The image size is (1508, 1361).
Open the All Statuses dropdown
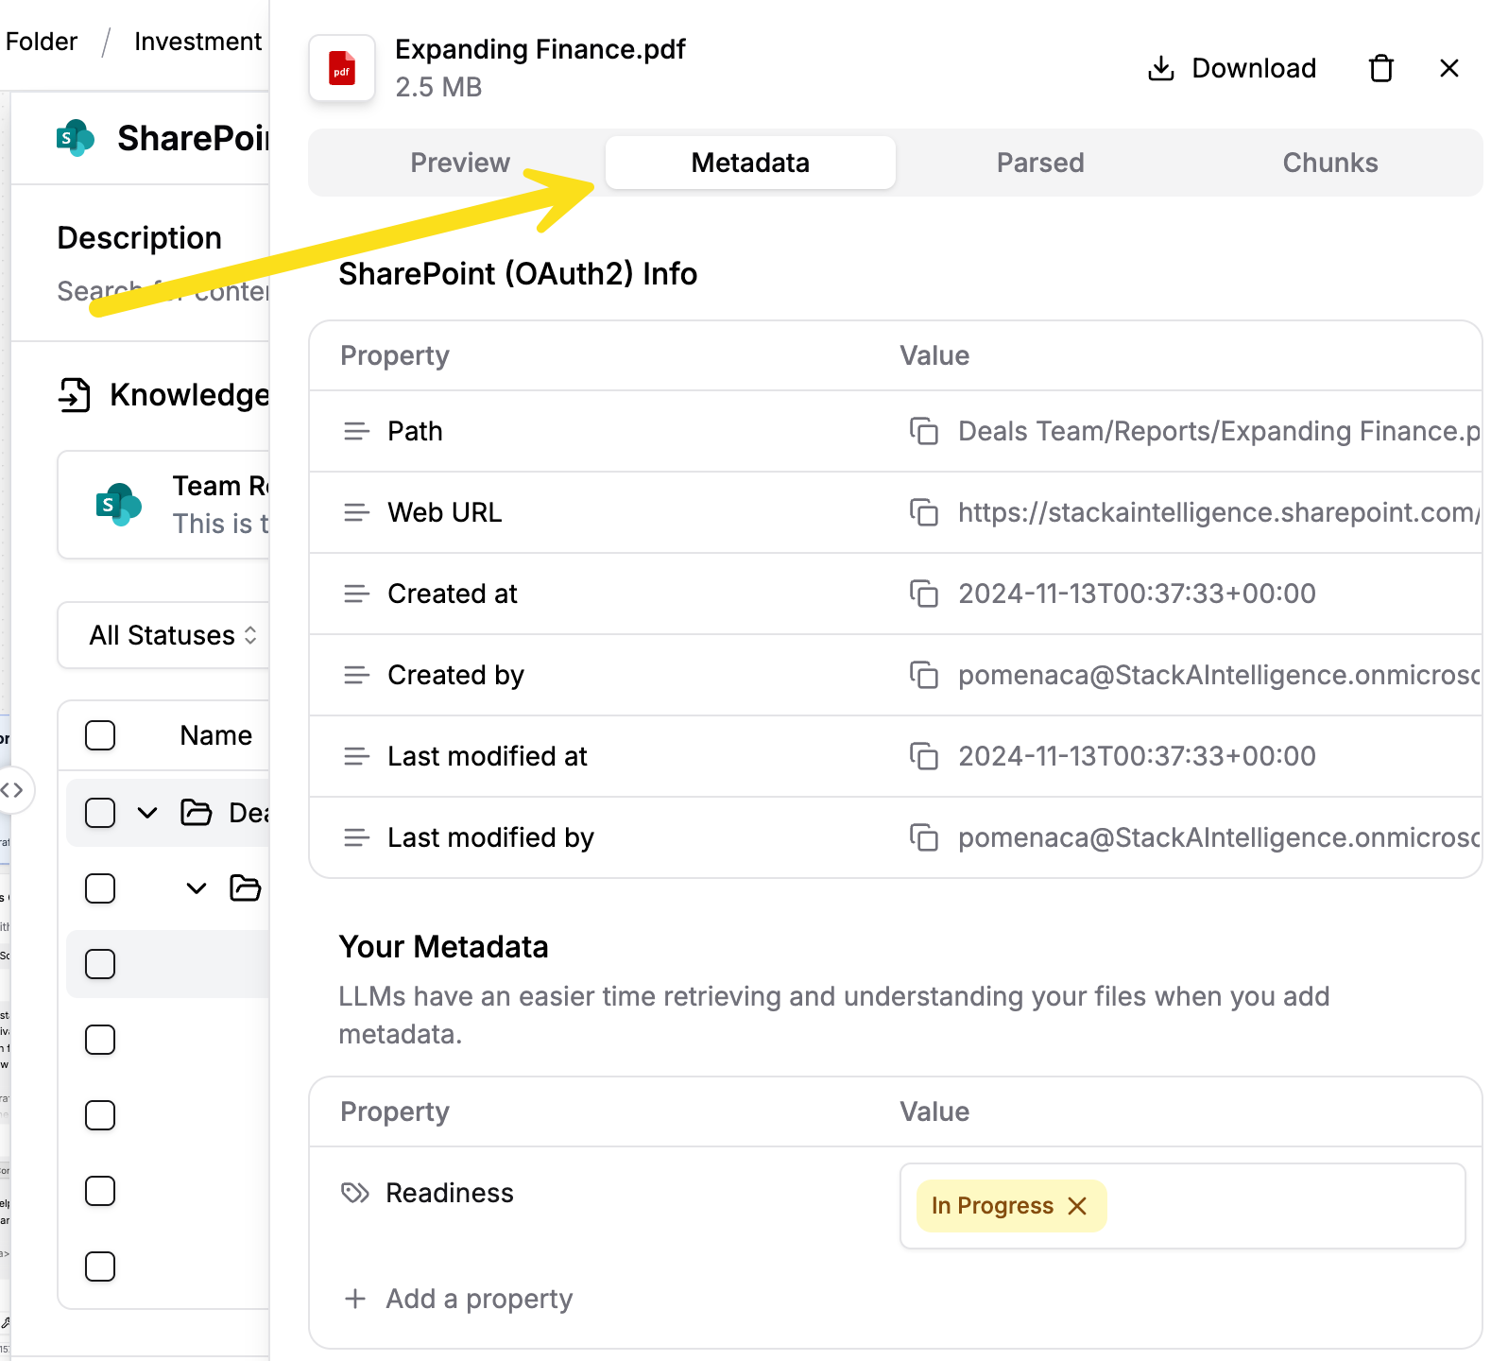click(x=173, y=635)
